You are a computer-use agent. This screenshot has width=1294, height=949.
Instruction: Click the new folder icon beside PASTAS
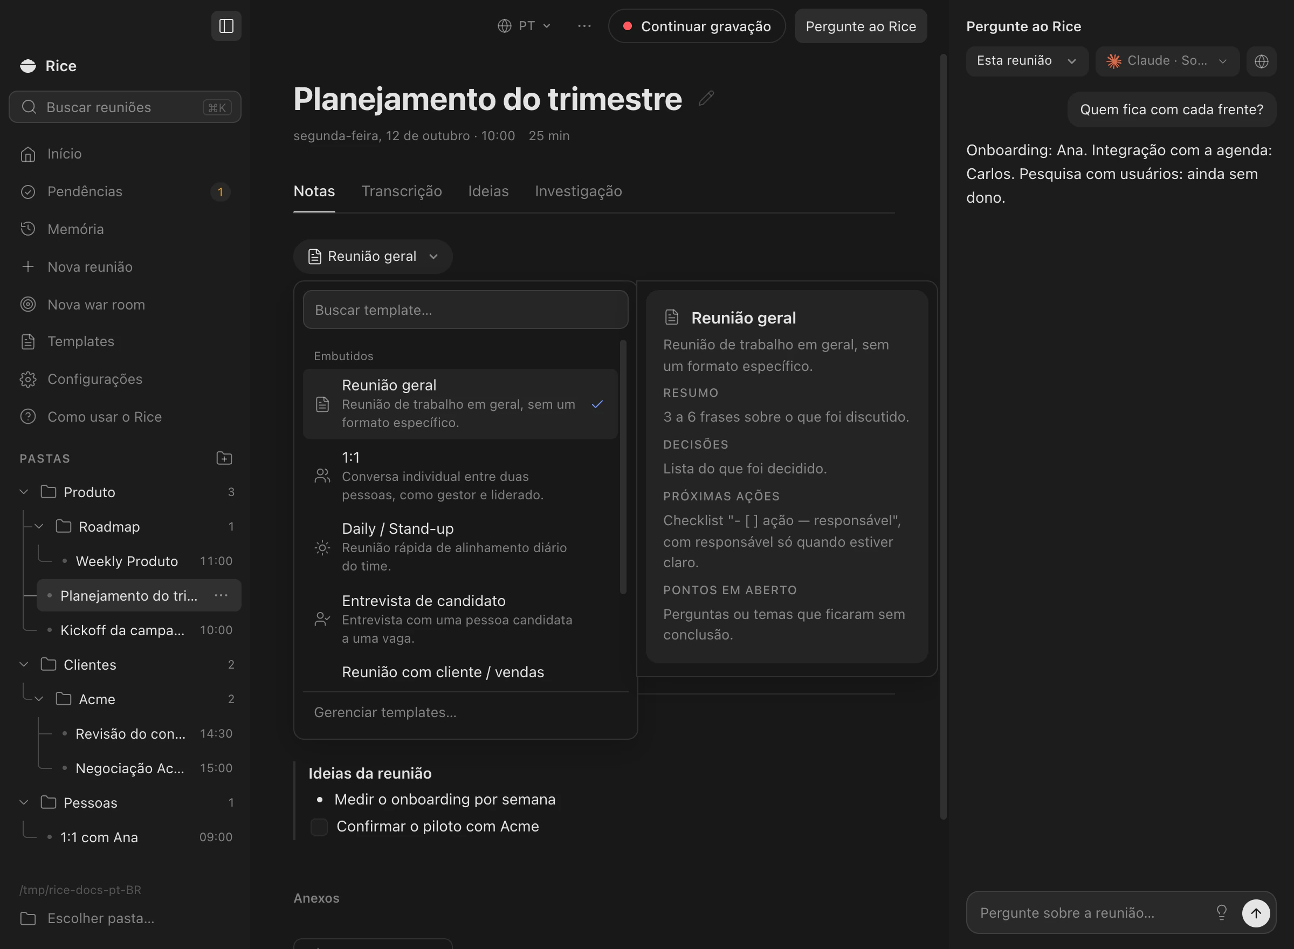(x=224, y=458)
